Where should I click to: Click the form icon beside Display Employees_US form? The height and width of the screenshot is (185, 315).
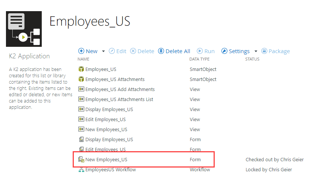81,140
